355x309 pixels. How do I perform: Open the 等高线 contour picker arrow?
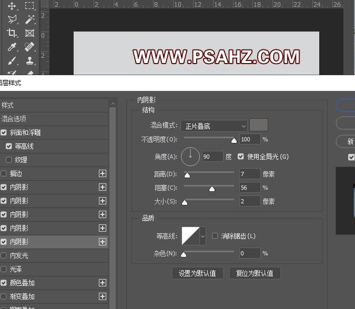click(x=202, y=236)
